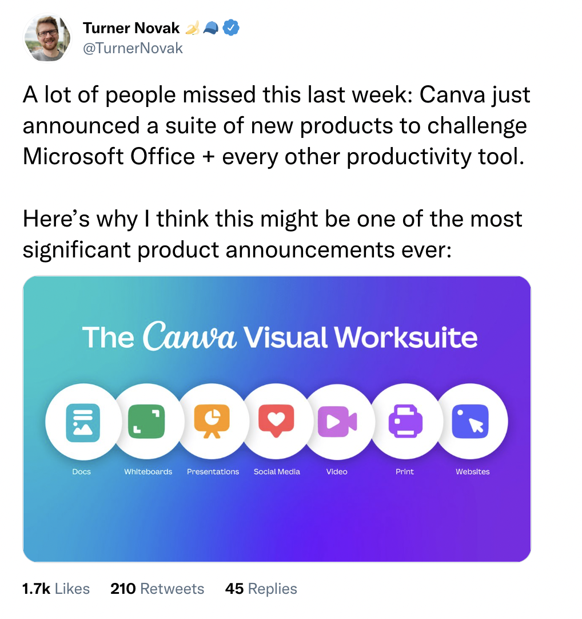Click the banana emoji next to name
The width and height of the screenshot is (582, 619).
coord(192,28)
